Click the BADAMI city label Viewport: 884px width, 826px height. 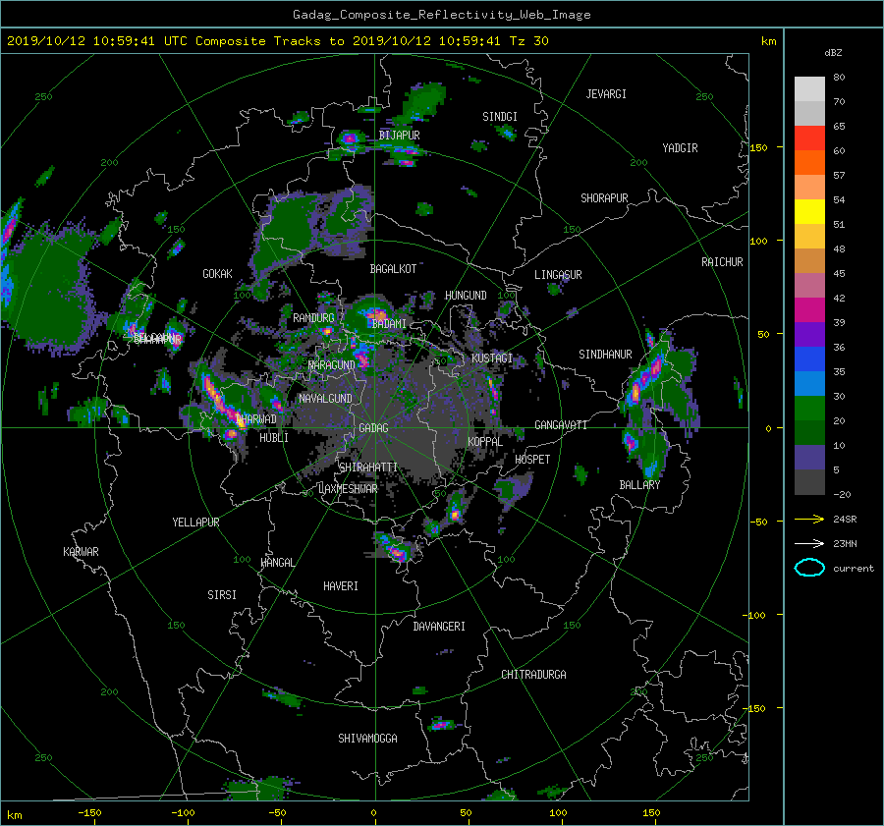389,324
